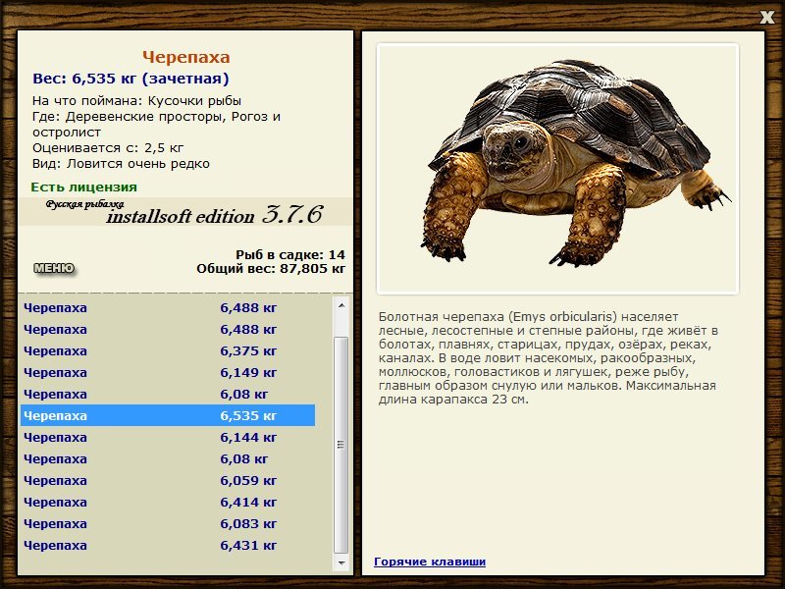This screenshot has width=785, height=589.
Task: Select the second Черепаха 6,488 кг row
Action: point(168,329)
